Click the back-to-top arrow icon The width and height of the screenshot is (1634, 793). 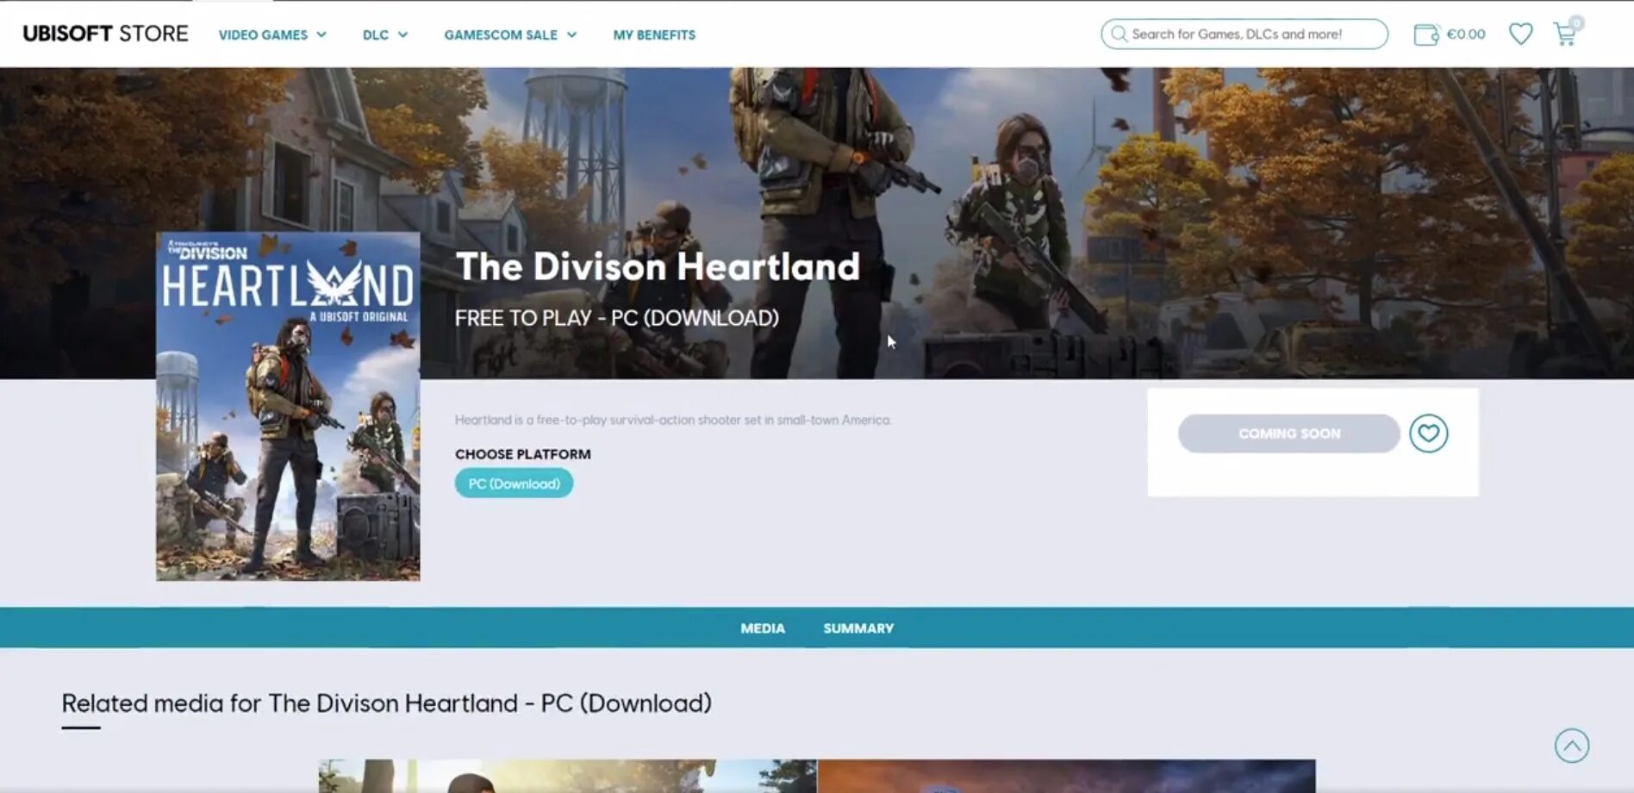[x=1572, y=746]
